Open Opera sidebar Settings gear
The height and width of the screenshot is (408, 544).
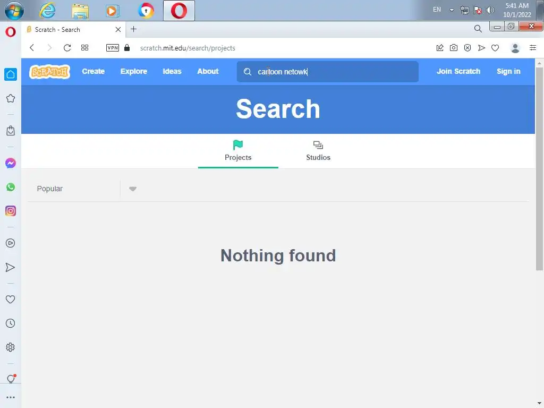click(x=11, y=347)
